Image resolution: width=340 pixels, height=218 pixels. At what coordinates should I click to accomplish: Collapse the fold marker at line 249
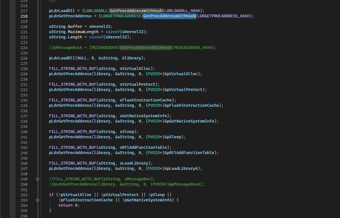tap(38, 179)
